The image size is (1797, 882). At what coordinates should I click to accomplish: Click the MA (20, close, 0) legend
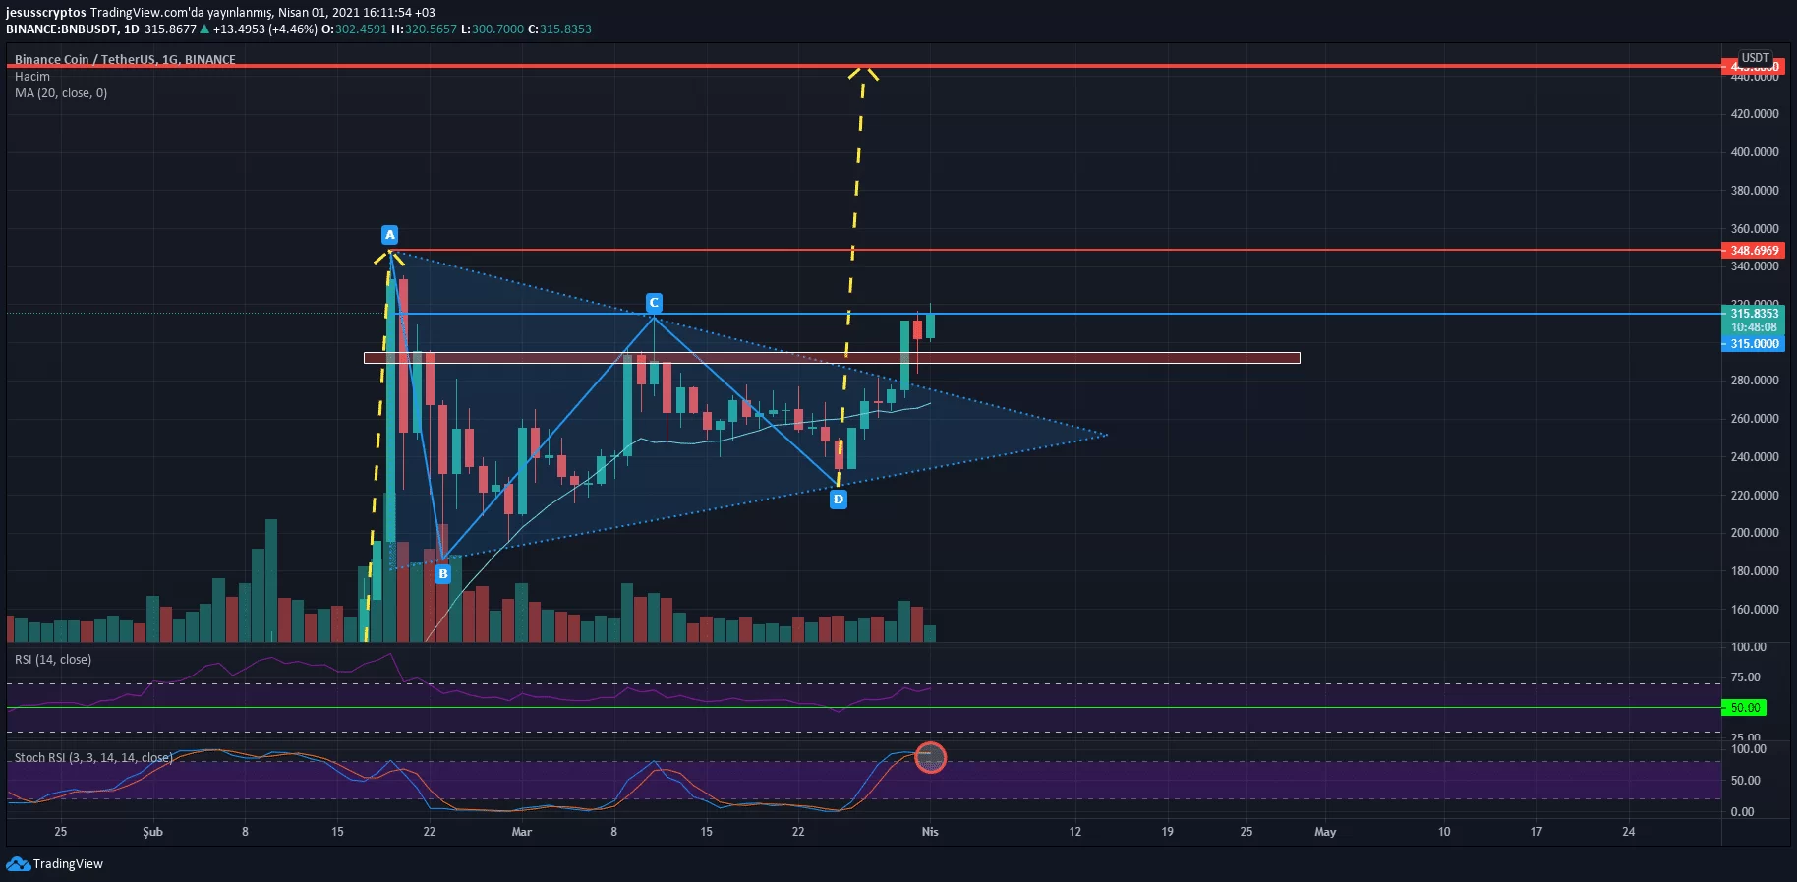click(61, 93)
